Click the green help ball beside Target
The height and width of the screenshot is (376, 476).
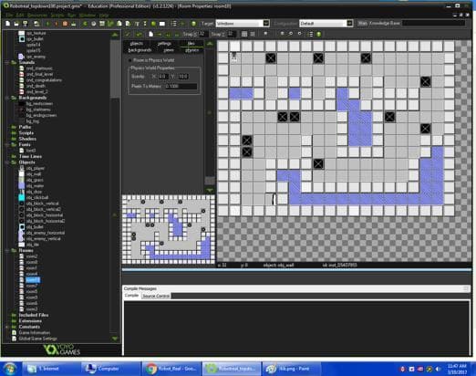pyautogui.click(x=193, y=24)
